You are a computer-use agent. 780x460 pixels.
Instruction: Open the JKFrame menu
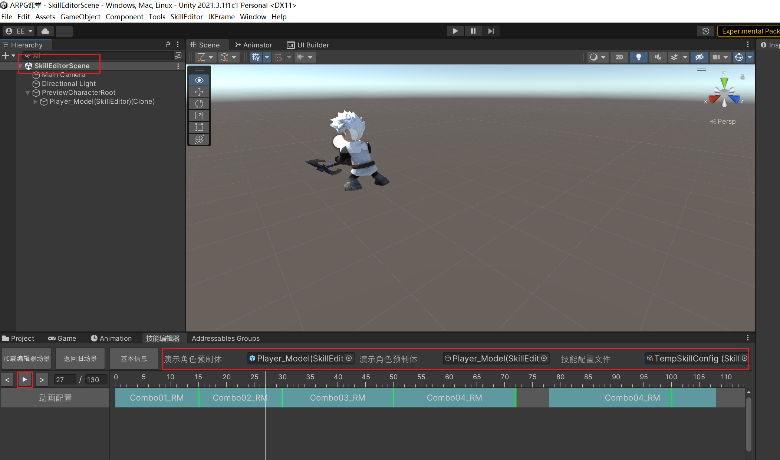click(x=221, y=17)
